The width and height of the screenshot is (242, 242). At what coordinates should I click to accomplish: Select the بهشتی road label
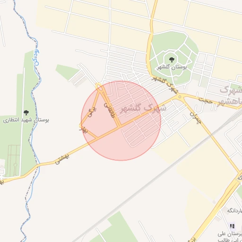(x=62, y=159)
